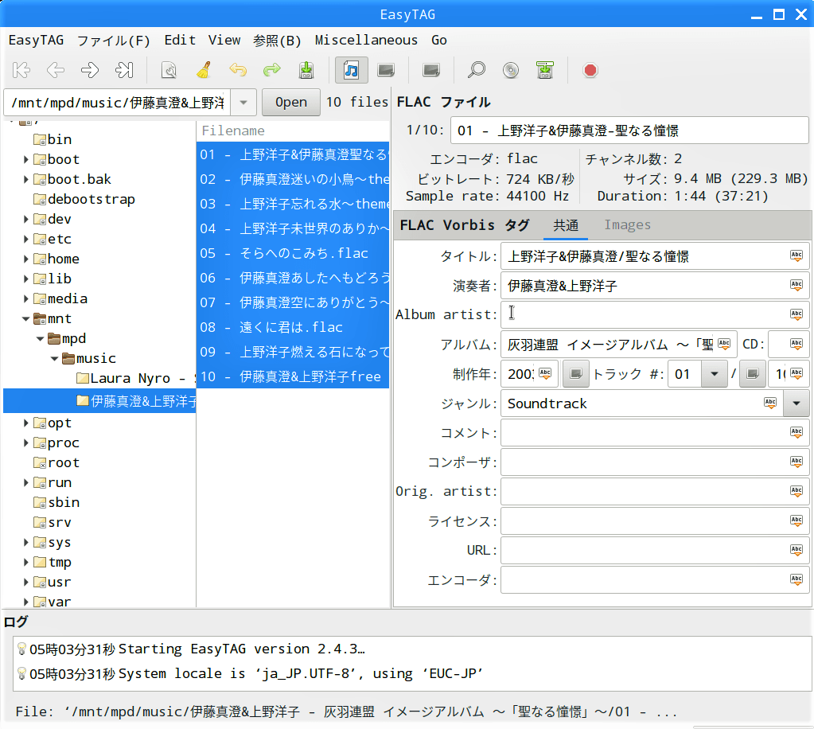Open the tag scanner icon
The image size is (814, 729).
point(169,70)
